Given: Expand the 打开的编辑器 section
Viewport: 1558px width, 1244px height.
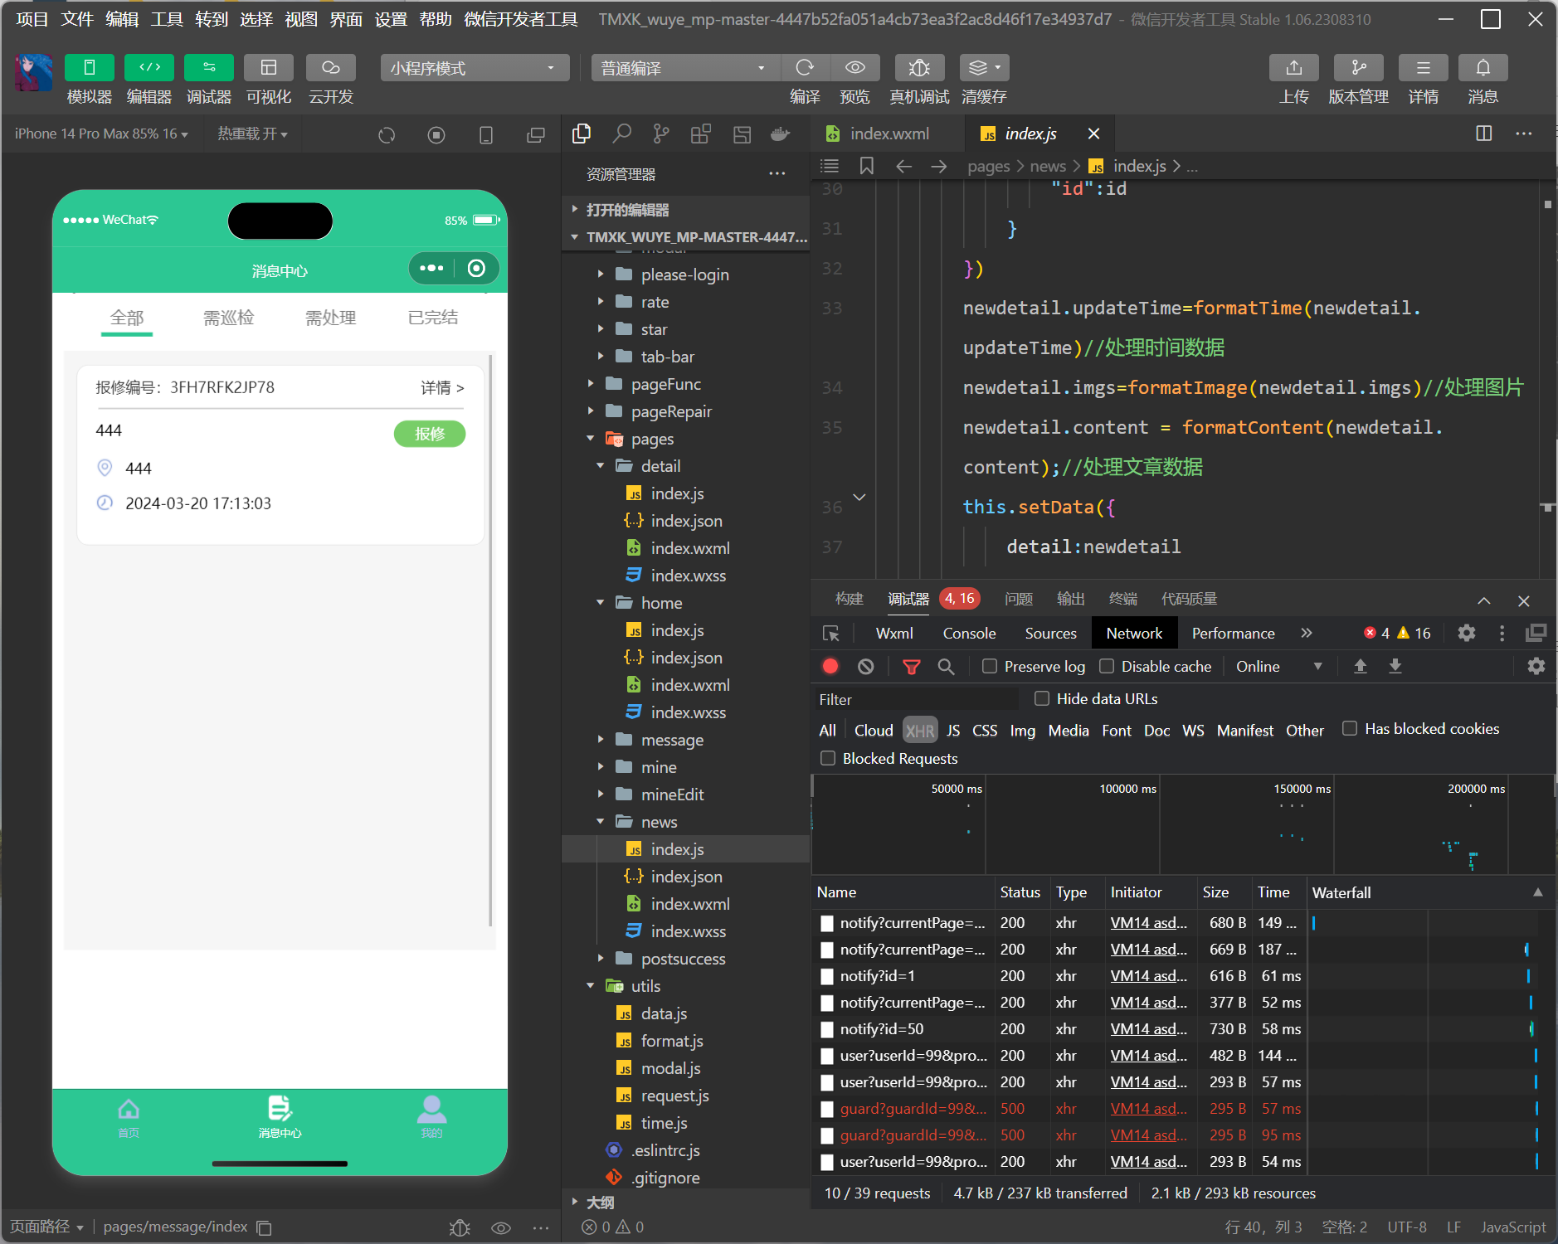Looking at the screenshot, I should point(685,210).
